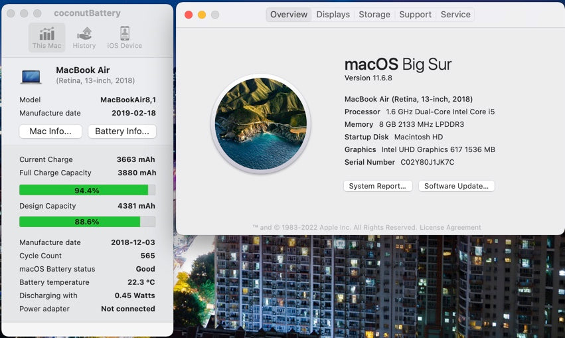Click the Cycle Count value 565
This screenshot has width=565, height=338.
148,256
